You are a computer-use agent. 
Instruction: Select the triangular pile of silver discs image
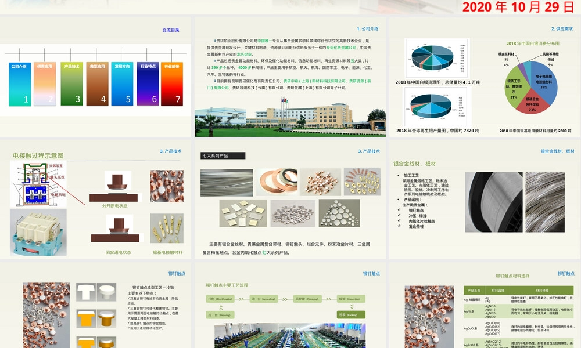point(339,213)
